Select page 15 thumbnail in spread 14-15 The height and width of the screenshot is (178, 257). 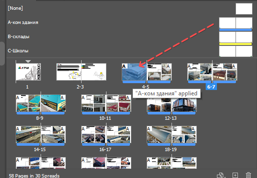coord(53,134)
